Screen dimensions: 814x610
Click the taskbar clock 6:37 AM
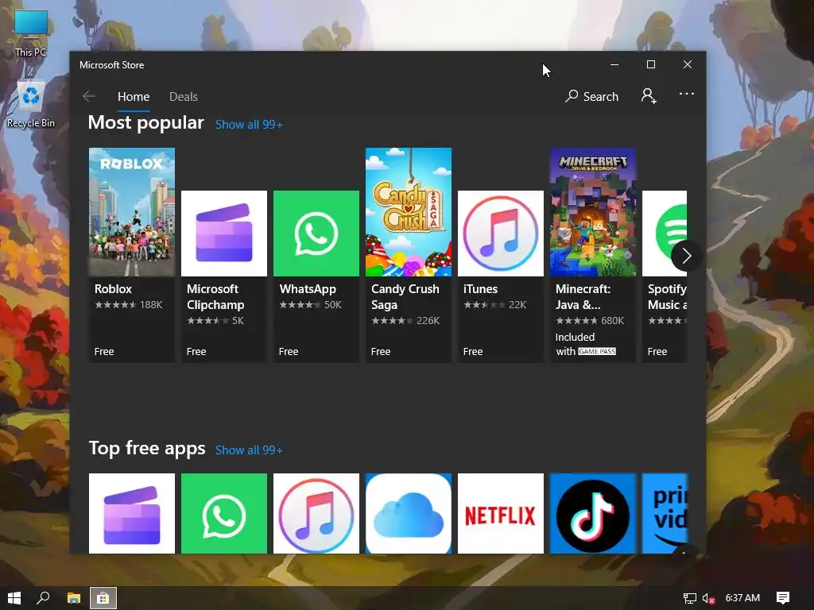(x=742, y=598)
